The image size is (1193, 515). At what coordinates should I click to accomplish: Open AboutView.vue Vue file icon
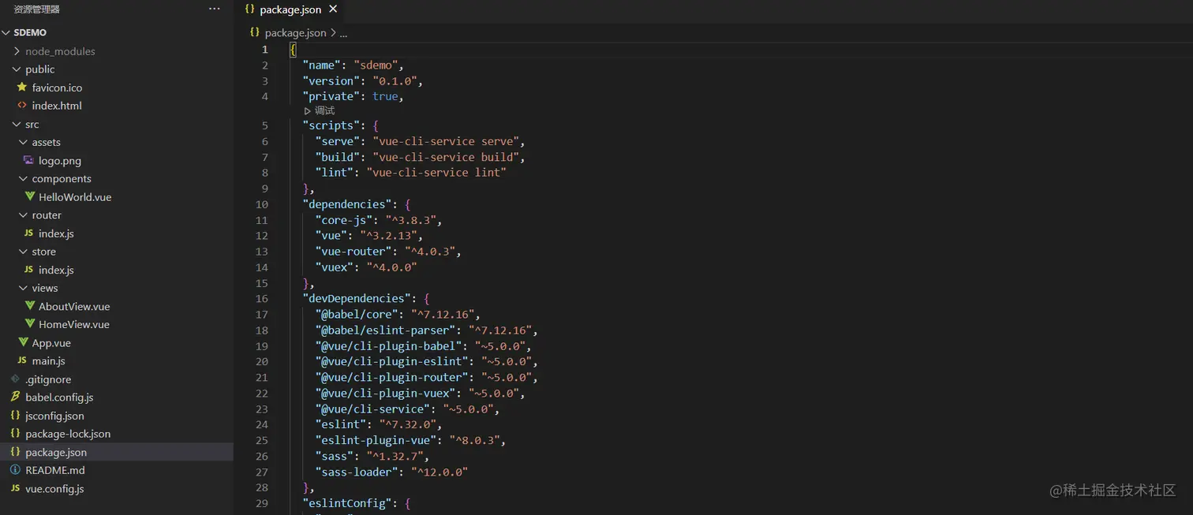pyautogui.click(x=30, y=307)
